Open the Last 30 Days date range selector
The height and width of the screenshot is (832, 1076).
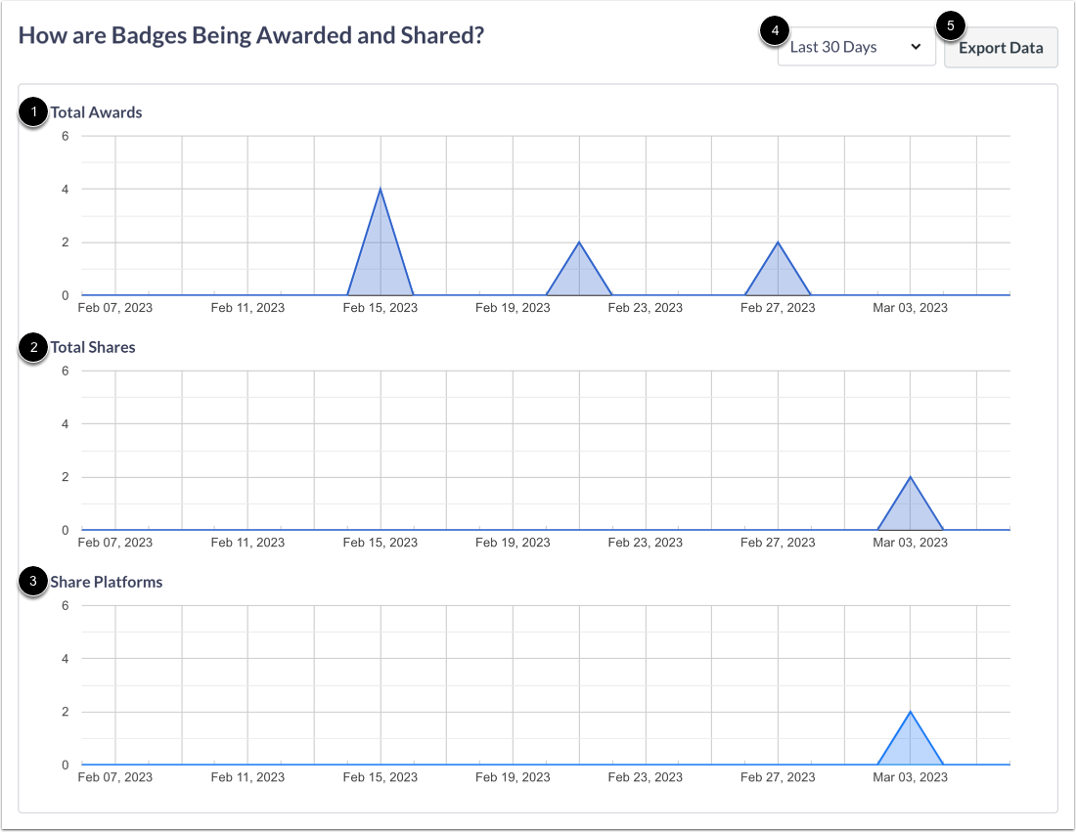click(x=856, y=46)
